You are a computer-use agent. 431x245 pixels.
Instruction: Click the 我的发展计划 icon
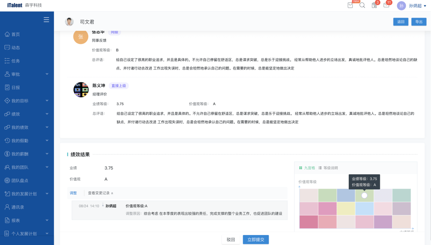pyautogui.click(x=7, y=194)
